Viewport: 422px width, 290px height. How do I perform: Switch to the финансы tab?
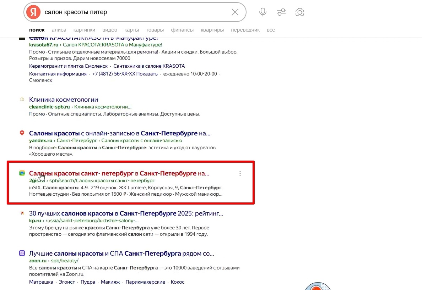[182, 30]
